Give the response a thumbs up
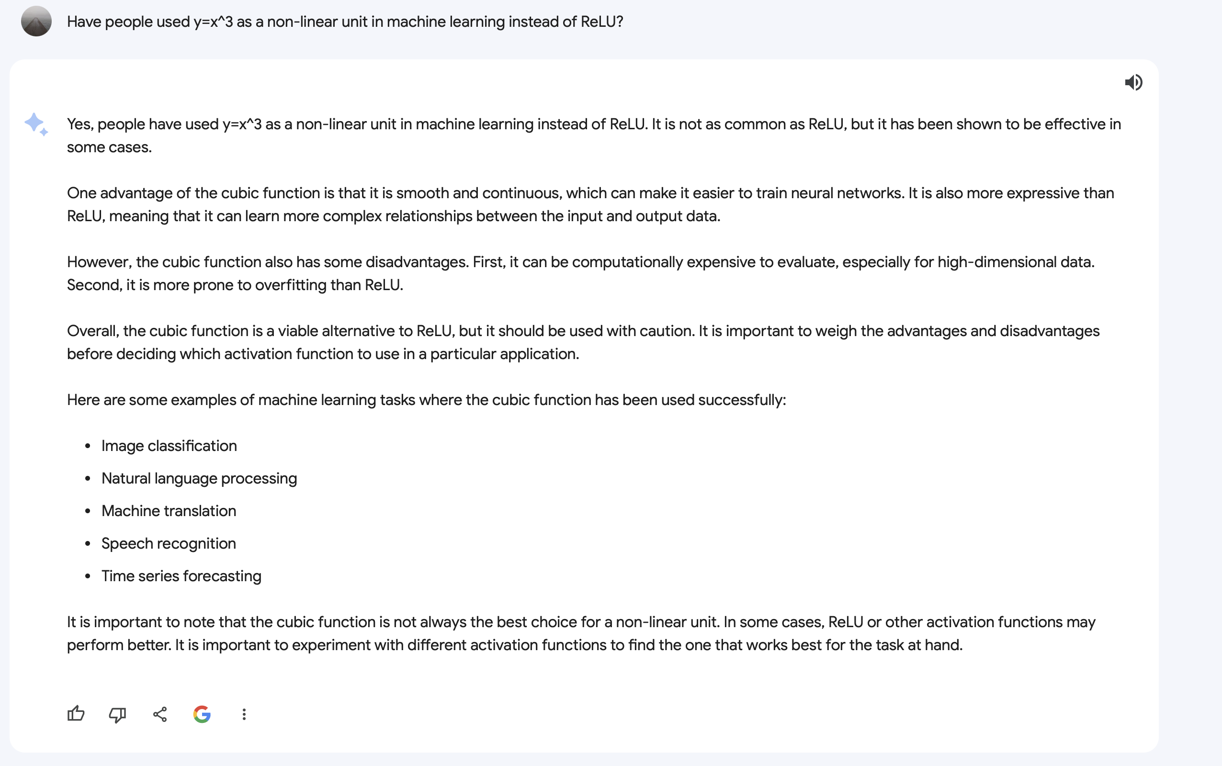Image resolution: width=1222 pixels, height=766 pixels. (x=76, y=714)
